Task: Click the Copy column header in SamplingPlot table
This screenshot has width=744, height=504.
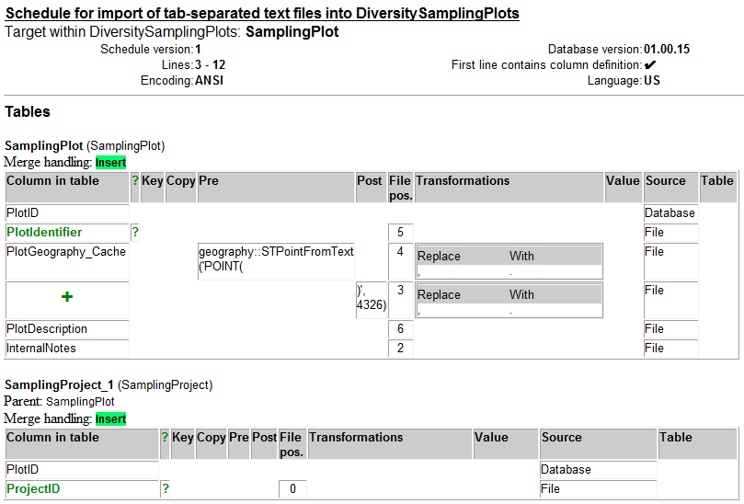Action: click(x=180, y=181)
